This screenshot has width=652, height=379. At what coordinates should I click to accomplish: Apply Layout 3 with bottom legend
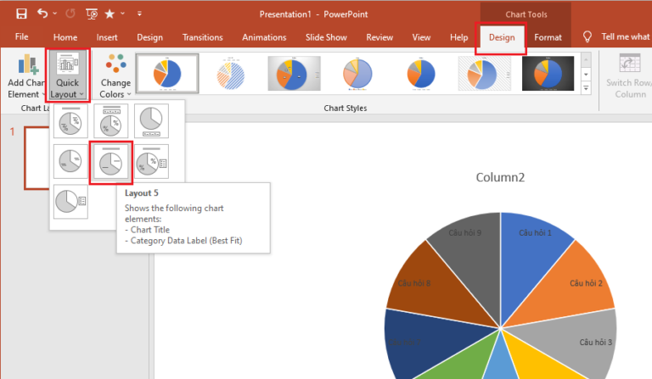151,120
